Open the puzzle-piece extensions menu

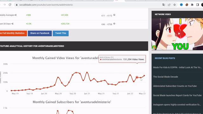coord(192,5)
